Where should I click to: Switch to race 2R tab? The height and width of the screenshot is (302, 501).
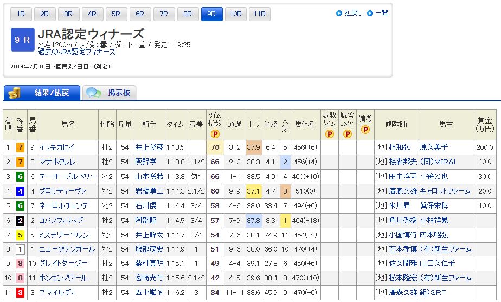pos(44,14)
